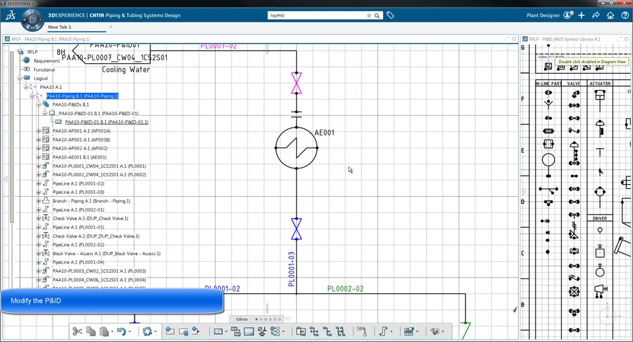Add a new tab with plus button
Screen dimensions: 633x342
coord(111,27)
